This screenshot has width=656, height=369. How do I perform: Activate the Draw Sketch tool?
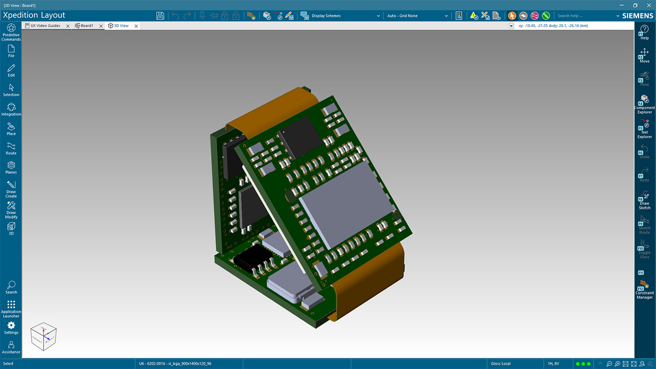644,200
